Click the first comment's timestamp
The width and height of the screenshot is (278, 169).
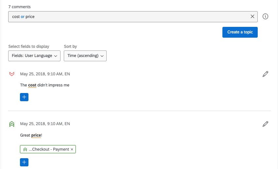coord(45,74)
